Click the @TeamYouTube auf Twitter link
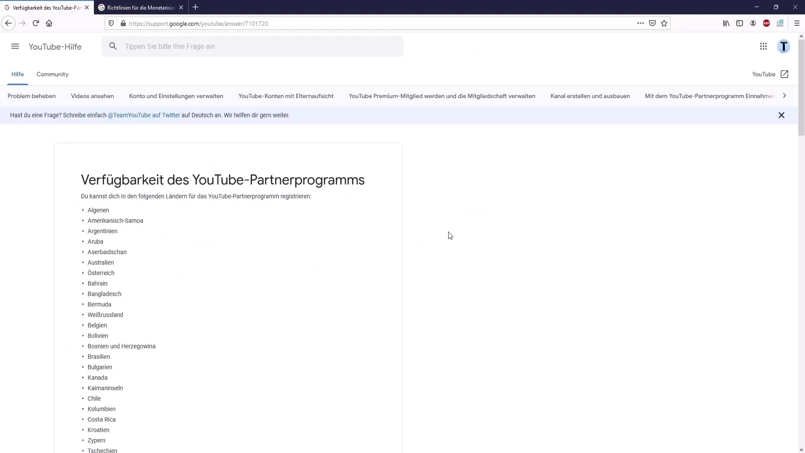Image resolution: width=805 pixels, height=453 pixels. pos(144,115)
